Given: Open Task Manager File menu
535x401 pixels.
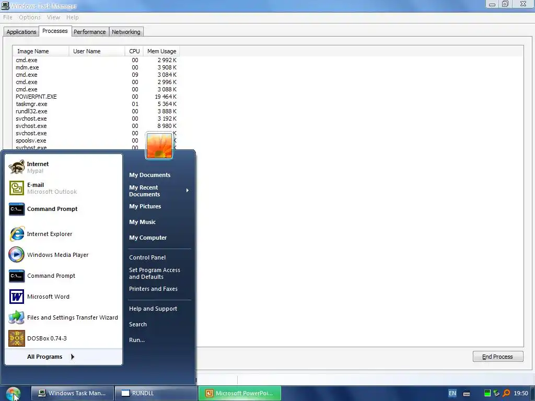Looking at the screenshot, I should (x=7, y=17).
